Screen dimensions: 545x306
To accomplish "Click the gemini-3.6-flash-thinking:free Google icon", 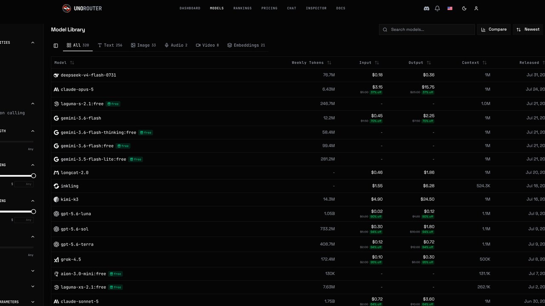I will 56,133.
